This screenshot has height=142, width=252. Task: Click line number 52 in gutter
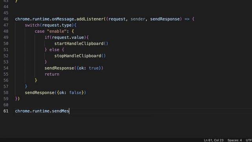6,56
